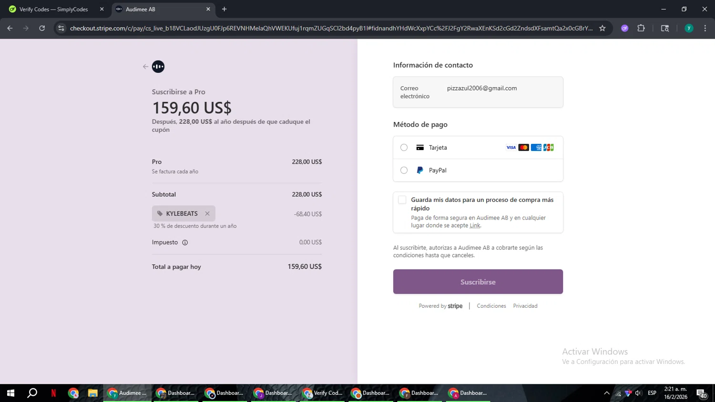
Task: Click the Visa card logo
Action: pos(511,148)
